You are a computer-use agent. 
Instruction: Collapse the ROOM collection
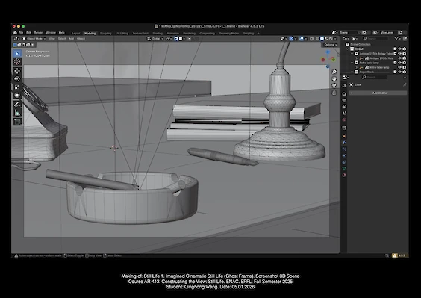[347, 49]
